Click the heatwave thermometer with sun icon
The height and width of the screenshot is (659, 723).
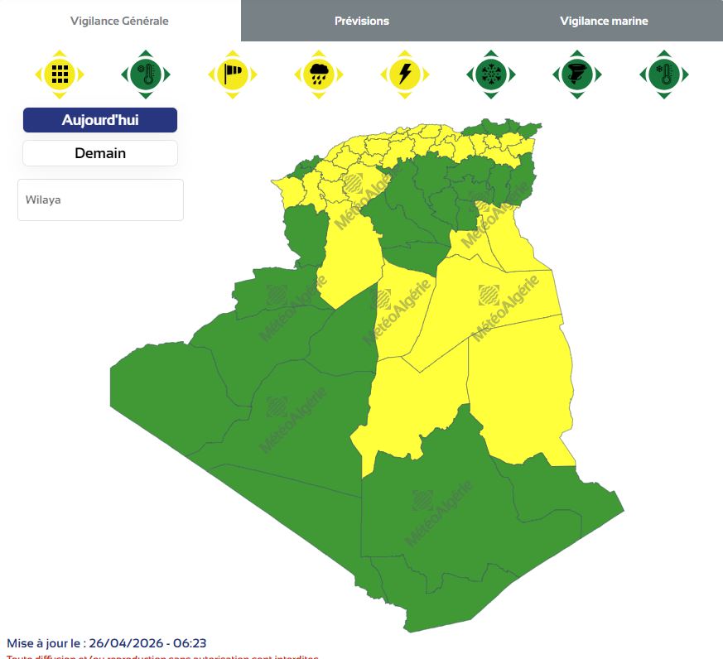[x=145, y=75]
